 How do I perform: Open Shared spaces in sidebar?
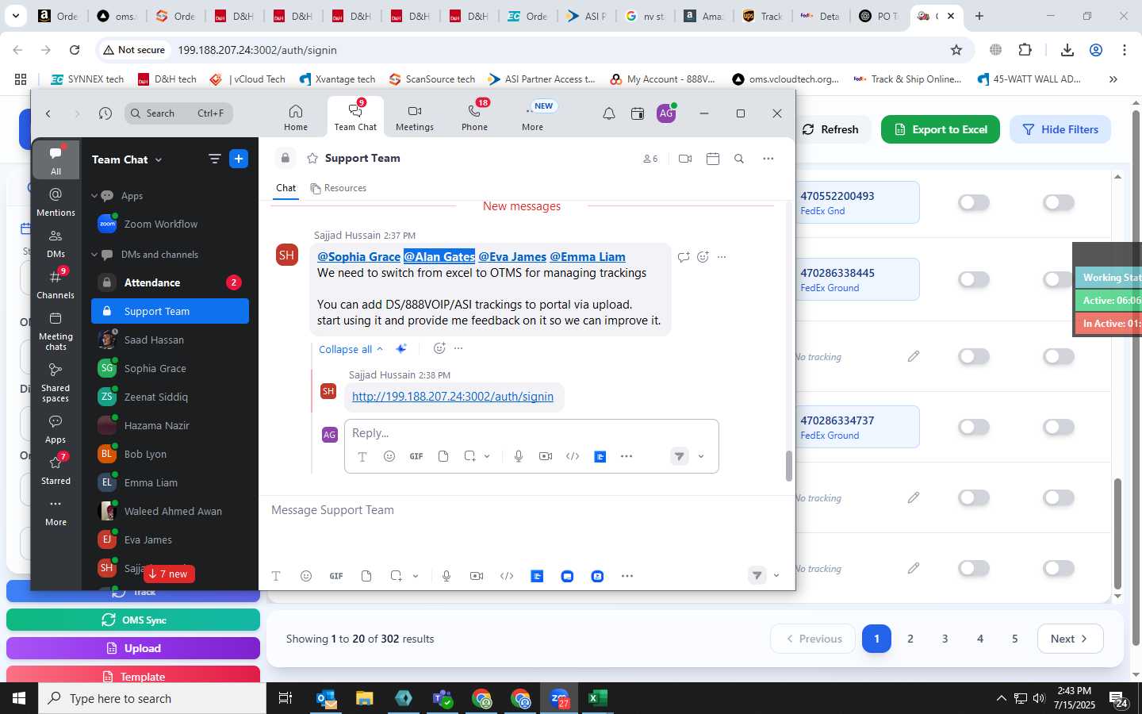tap(56, 382)
